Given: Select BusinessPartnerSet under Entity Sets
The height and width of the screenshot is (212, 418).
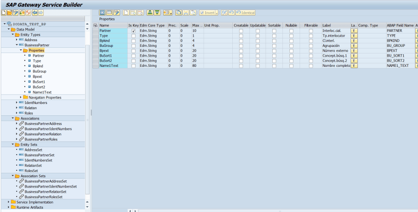Looking at the screenshot, I should coord(39,155).
